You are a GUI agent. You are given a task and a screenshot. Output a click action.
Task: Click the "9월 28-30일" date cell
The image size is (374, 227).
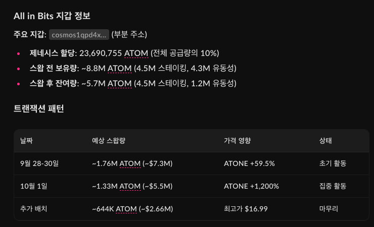39,163
